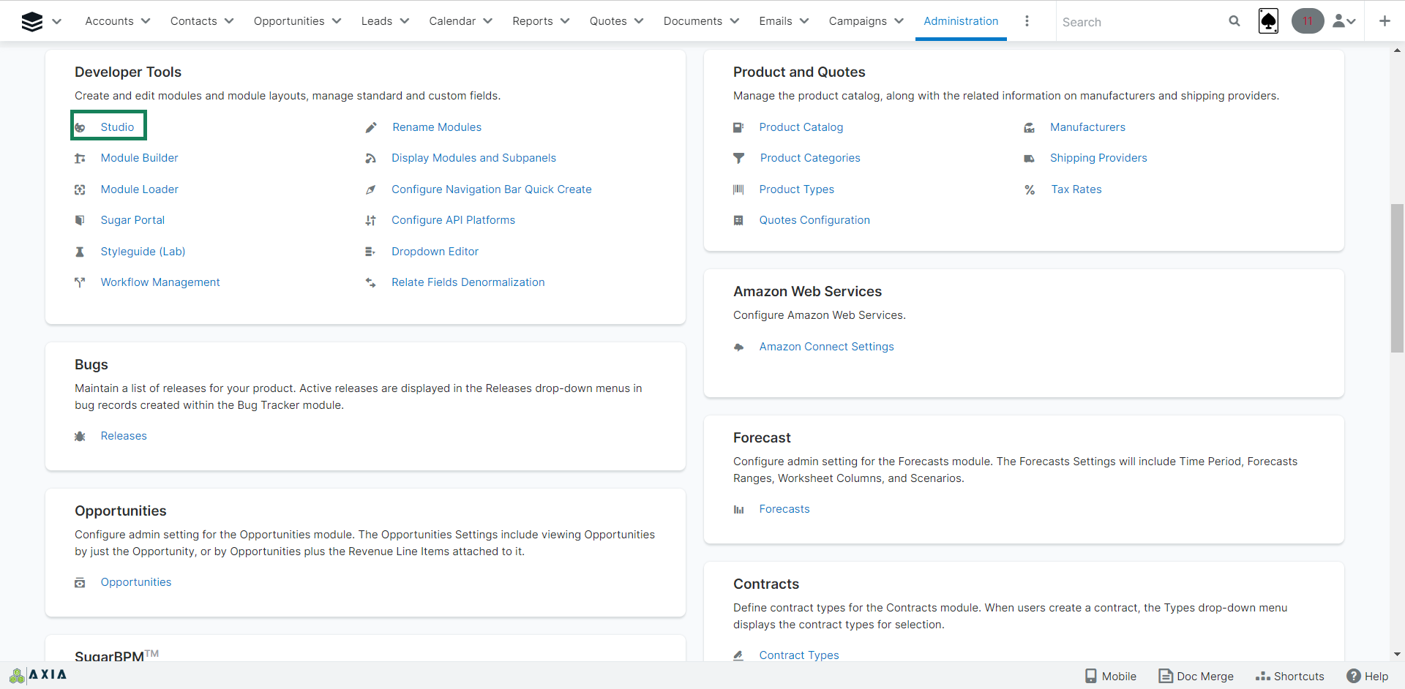
Task: Expand the Leads module dropdown arrow
Action: tap(405, 21)
